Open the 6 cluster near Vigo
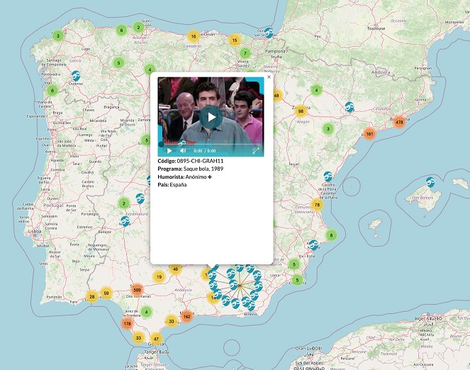Image resolution: width=470 pixels, height=370 pixels. pyautogui.click(x=52, y=91)
